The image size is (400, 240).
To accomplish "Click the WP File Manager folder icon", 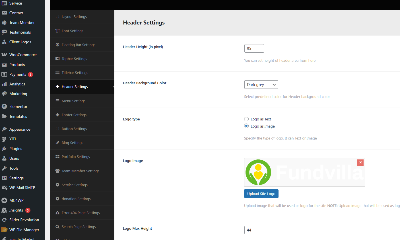I will coord(4,230).
